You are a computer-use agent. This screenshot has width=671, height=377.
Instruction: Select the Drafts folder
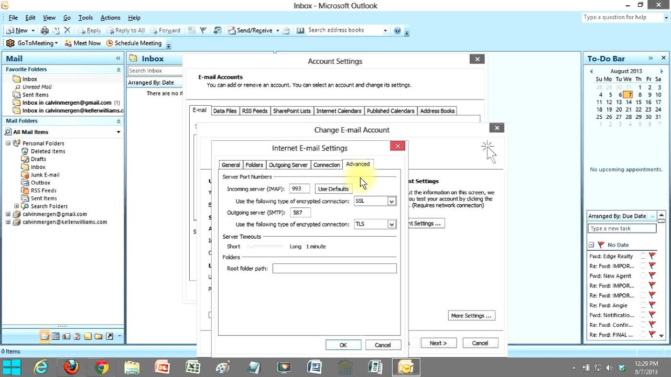38,159
